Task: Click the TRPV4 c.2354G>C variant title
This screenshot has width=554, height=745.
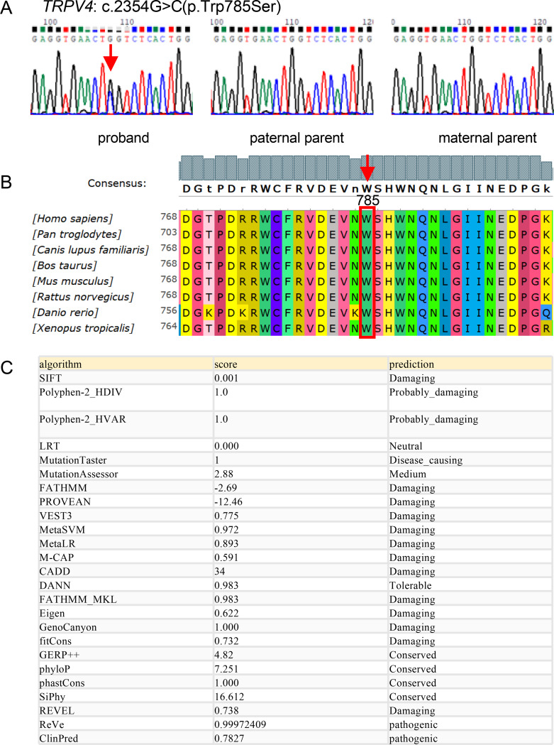Action: point(162,8)
